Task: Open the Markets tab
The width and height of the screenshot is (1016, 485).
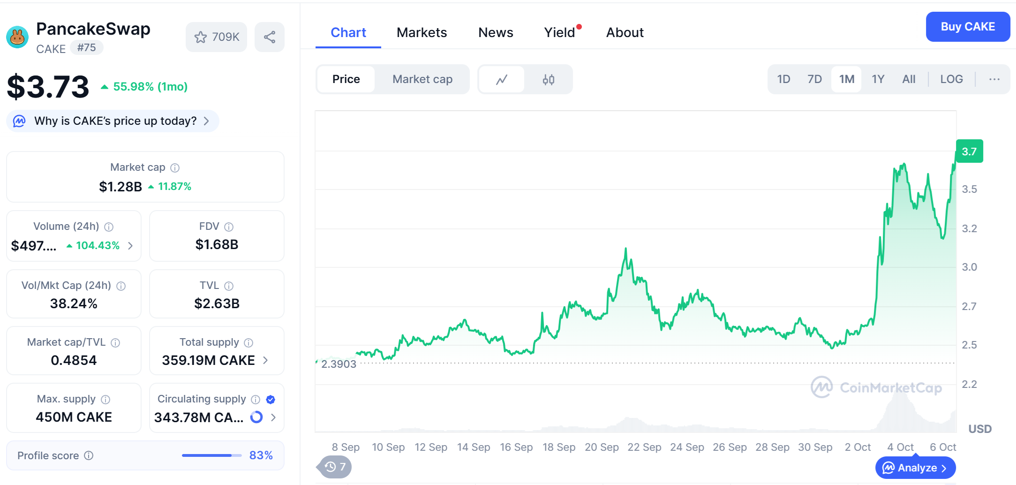Action: tap(421, 32)
